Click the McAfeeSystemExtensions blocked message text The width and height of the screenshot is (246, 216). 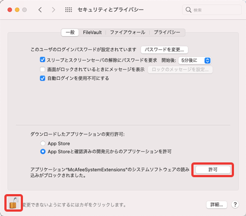pyautogui.click(x=110, y=172)
